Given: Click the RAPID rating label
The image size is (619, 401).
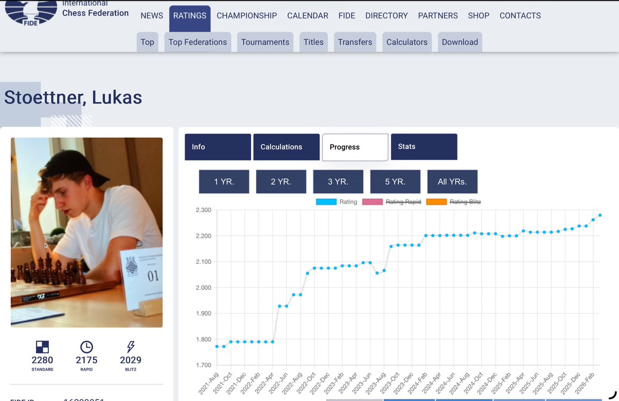Looking at the screenshot, I should pyautogui.click(x=87, y=370).
